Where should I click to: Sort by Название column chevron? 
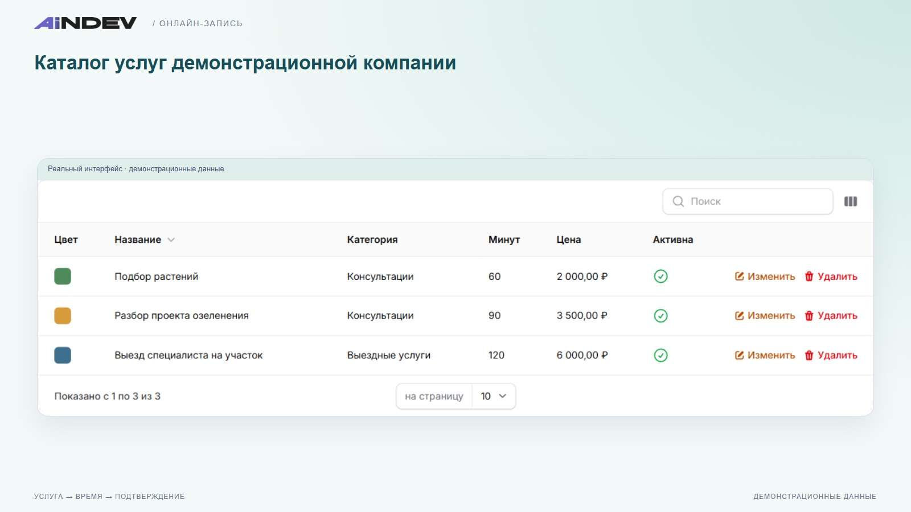171,240
